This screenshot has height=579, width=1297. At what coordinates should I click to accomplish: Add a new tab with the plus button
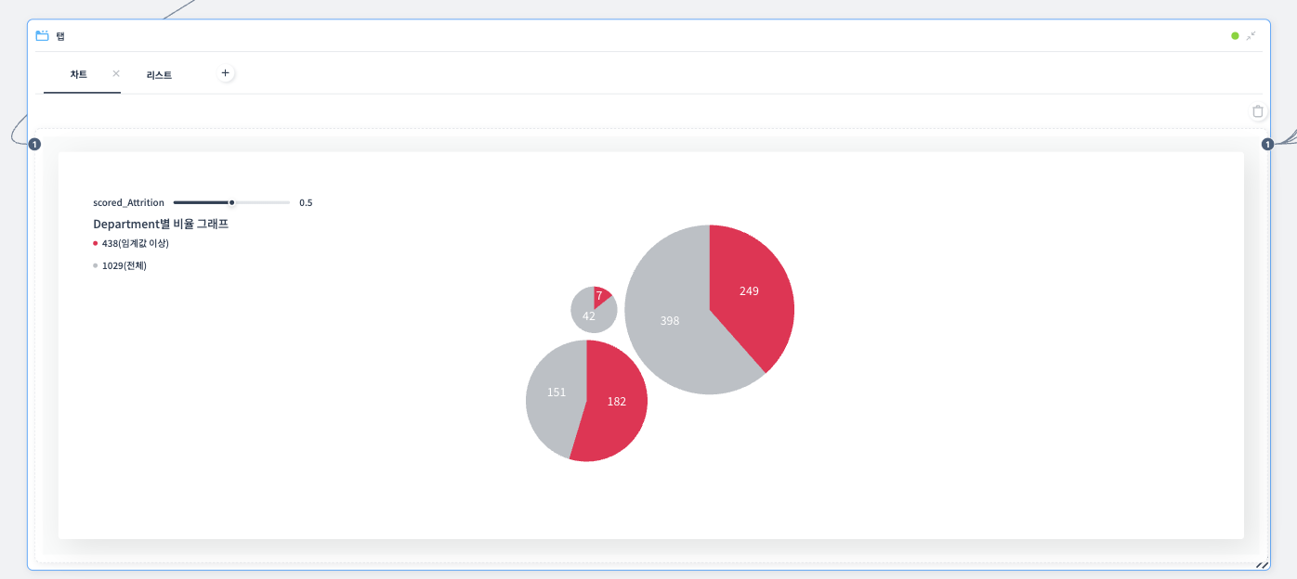tap(225, 72)
